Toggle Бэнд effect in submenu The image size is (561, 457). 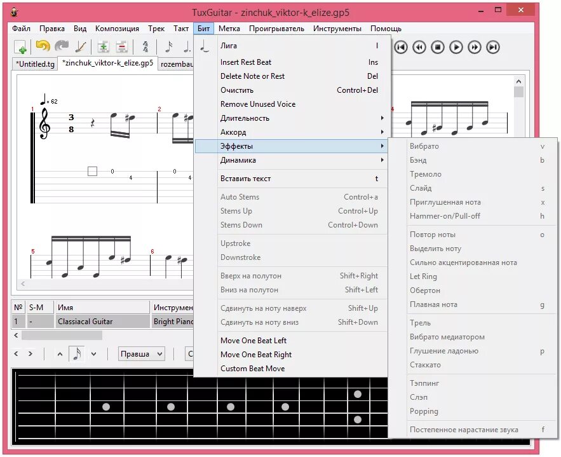tap(473, 160)
